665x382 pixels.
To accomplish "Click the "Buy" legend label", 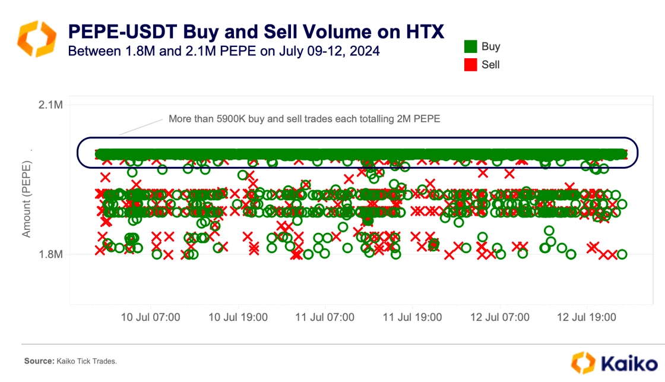I will pos(490,46).
